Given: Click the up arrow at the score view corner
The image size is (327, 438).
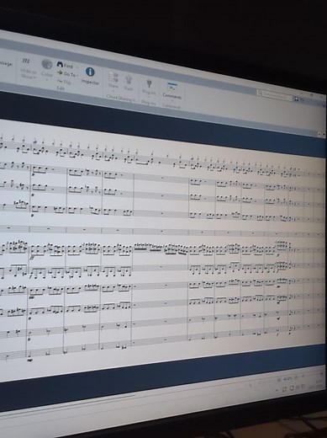Looking at the screenshot, I should [320, 135].
